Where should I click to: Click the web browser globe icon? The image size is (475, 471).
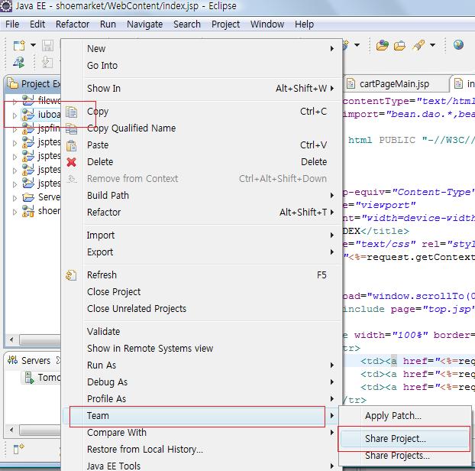coord(458,45)
